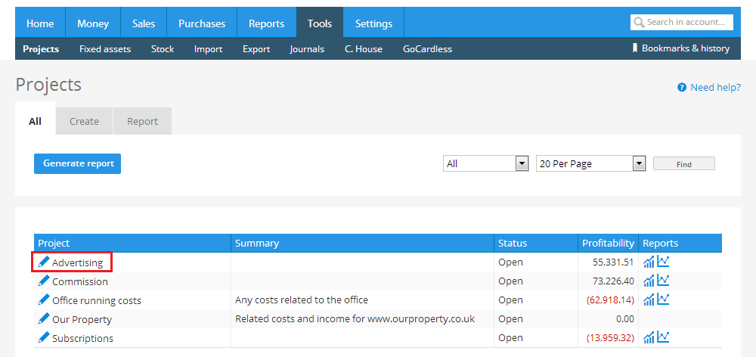Open the Commission project

coord(80,281)
